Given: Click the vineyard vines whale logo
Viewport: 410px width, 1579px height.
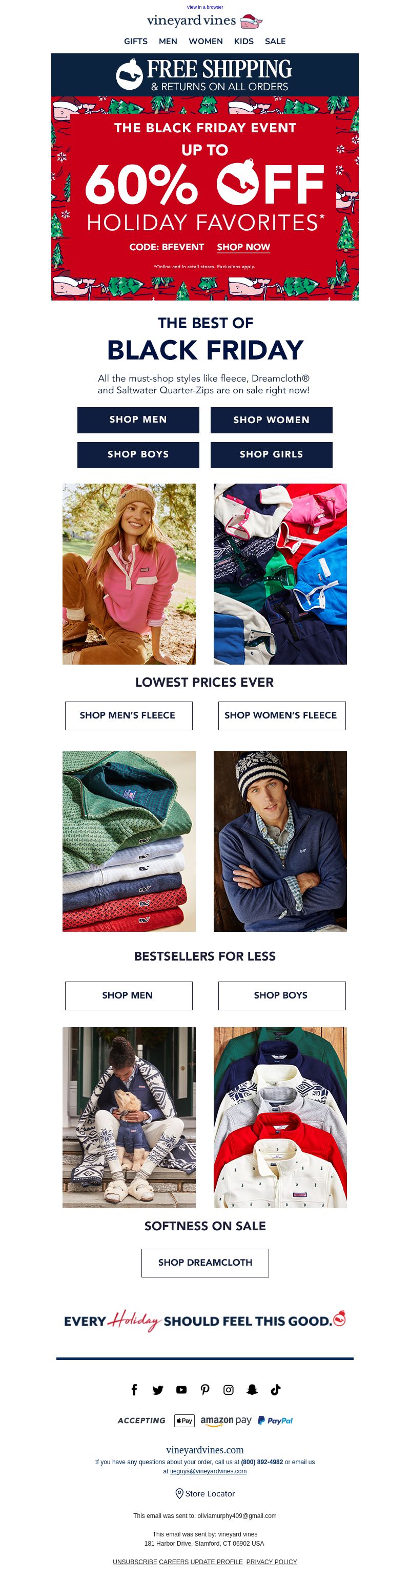Looking at the screenshot, I should (251, 22).
